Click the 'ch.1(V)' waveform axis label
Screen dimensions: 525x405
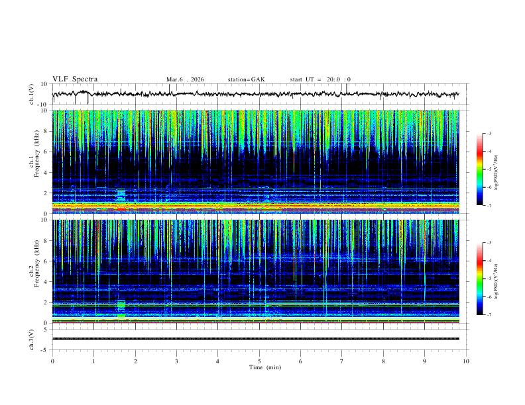click(x=32, y=94)
